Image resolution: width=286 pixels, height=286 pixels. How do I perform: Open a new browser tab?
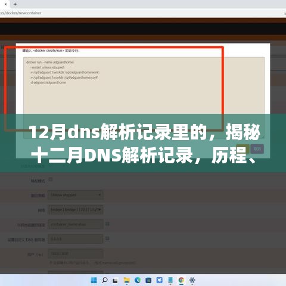[x=15, y=4]
